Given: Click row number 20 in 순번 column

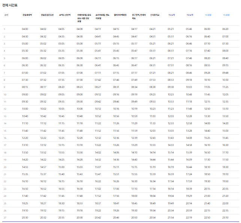Looking at the screenshot, I should [5, 167].
